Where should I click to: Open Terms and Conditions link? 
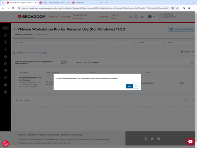tap(33, 53)
